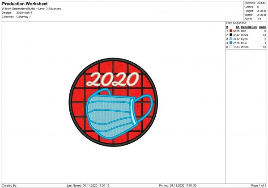Click the 'Black' description text
Image resolution: width=268 pixels, height=188 pixels.
point(245,35)
